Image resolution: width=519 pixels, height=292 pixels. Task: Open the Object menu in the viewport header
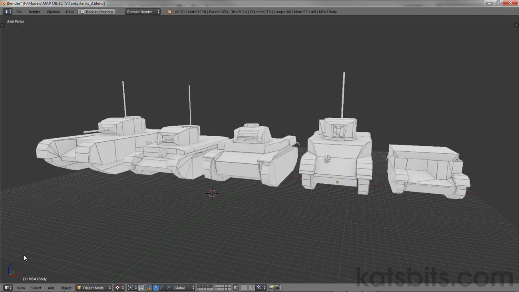pyautogui.click(x=66, y=288)
